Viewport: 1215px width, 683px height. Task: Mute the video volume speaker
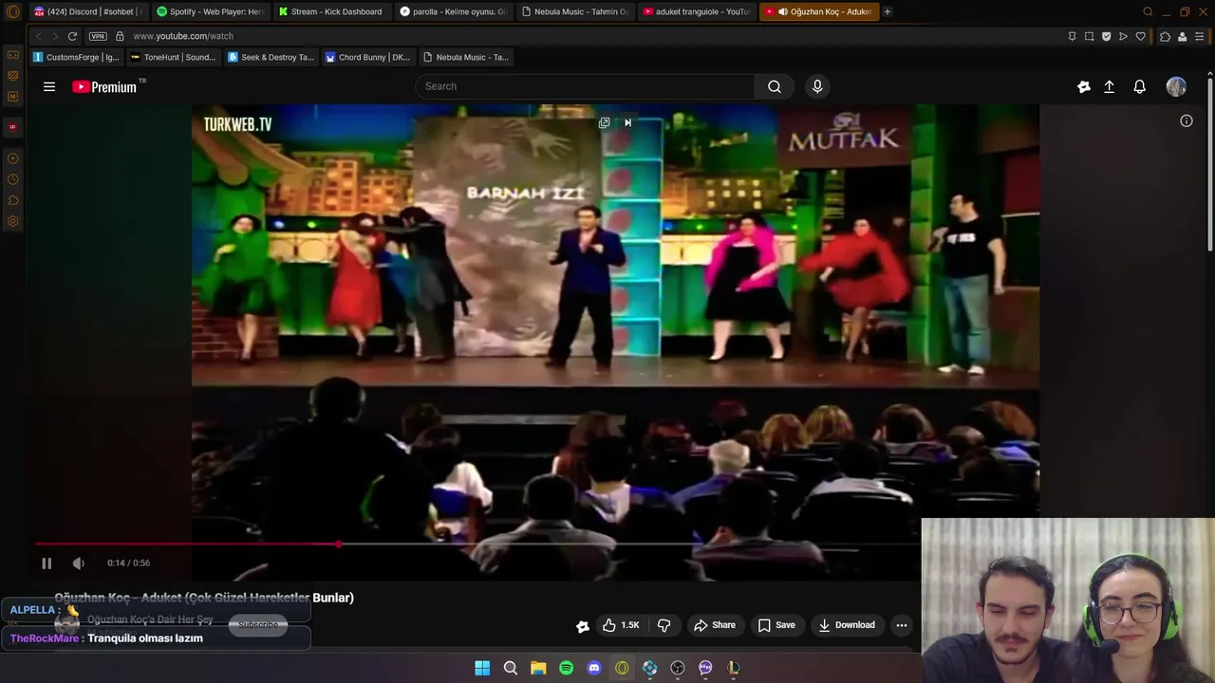tap(79, 563)
